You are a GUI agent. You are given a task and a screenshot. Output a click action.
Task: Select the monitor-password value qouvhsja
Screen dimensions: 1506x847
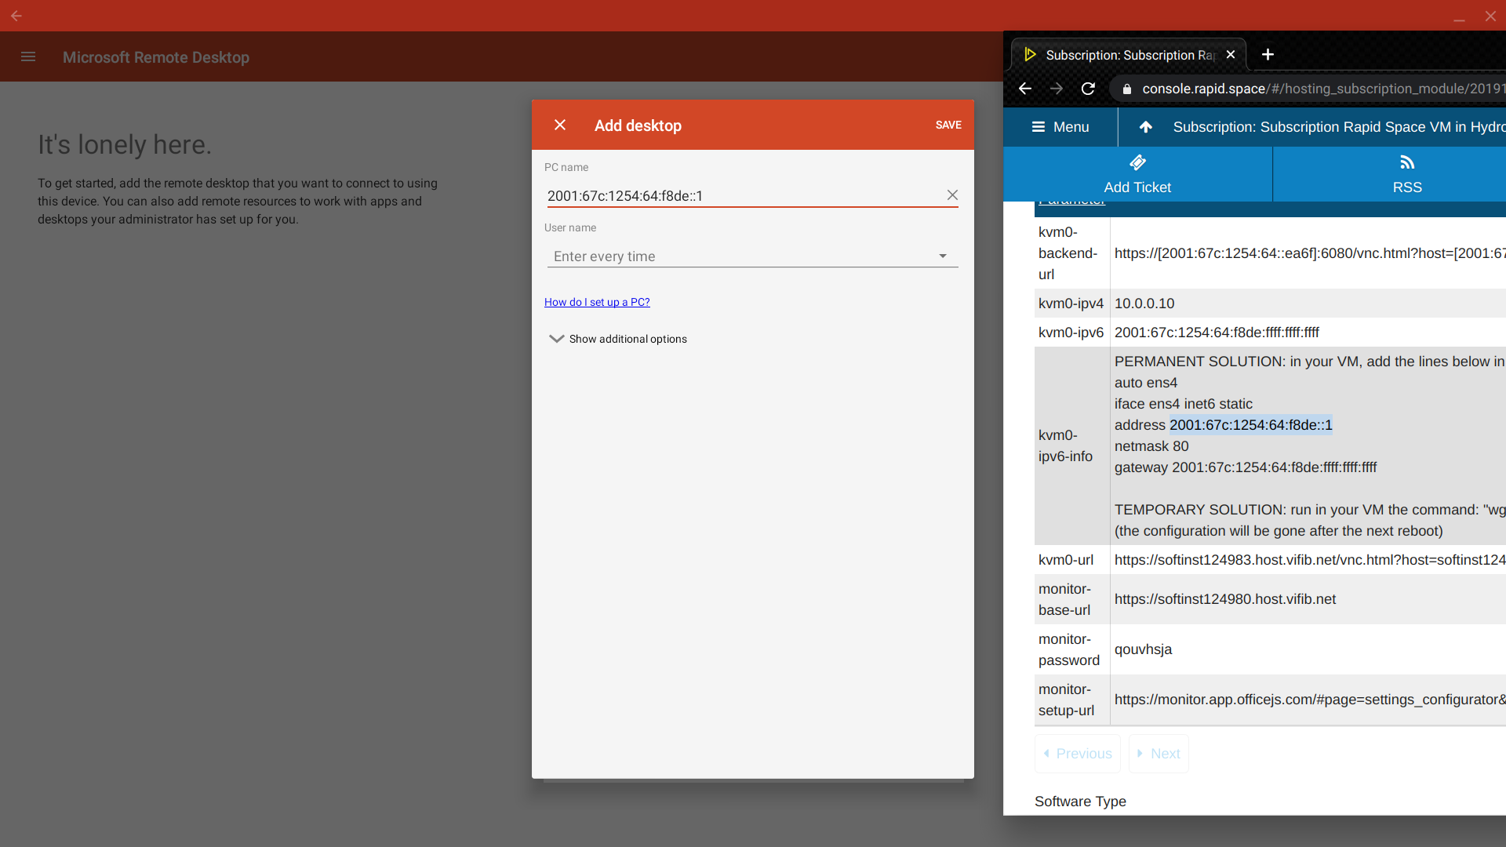click(1143, 649)
